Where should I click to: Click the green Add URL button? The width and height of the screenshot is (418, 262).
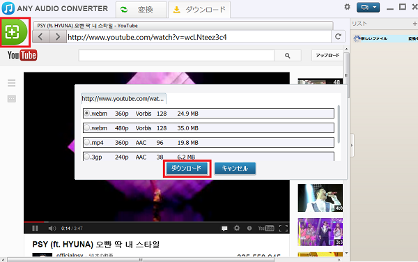14,32
